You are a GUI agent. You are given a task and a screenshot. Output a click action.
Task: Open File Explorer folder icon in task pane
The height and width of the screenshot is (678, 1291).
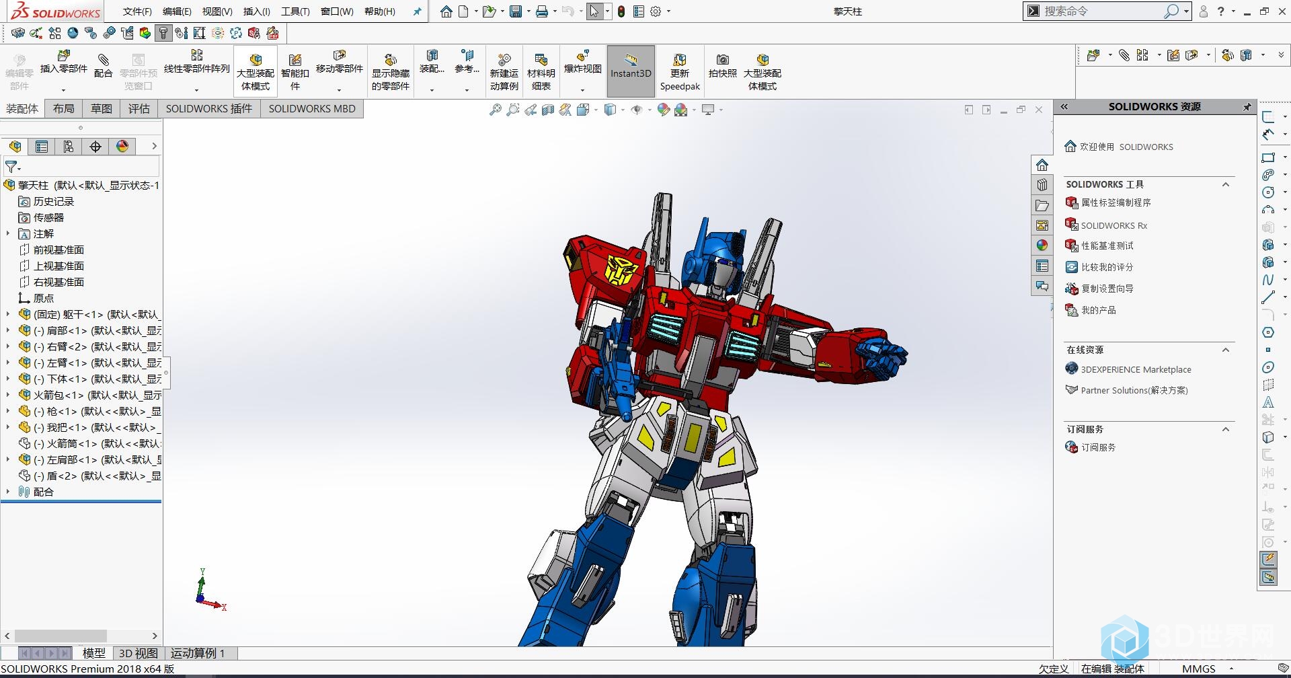tap(1042, 205)
